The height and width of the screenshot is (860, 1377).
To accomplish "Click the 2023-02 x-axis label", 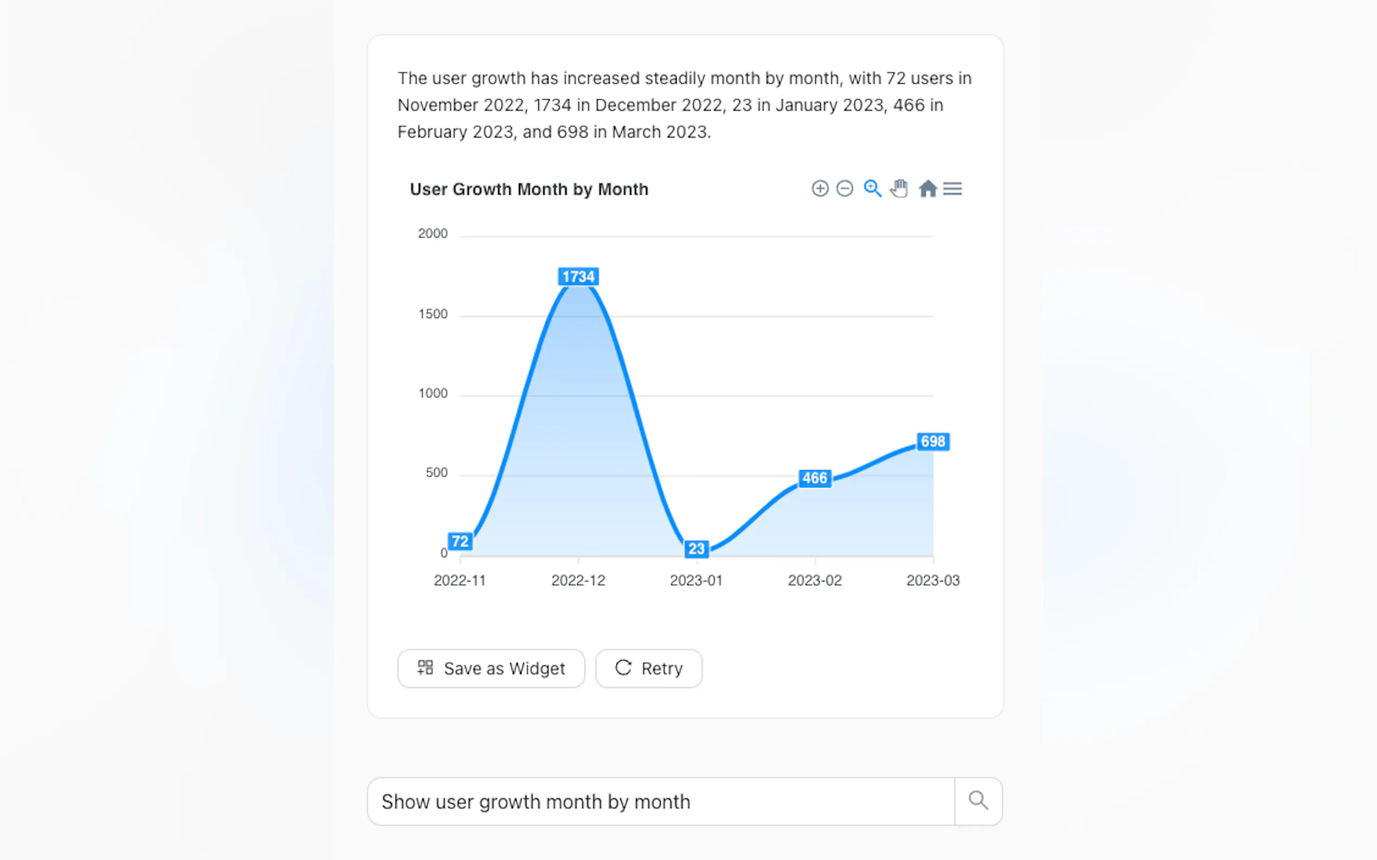I will [x=815, y=580].
